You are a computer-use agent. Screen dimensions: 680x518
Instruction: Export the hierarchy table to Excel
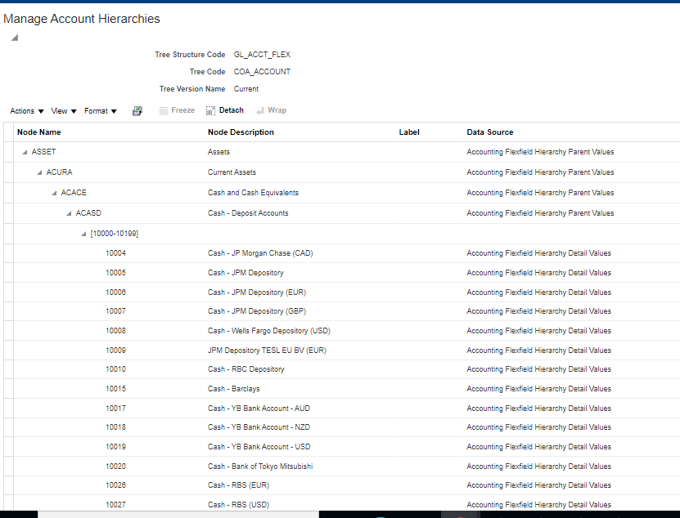point(137,110)
